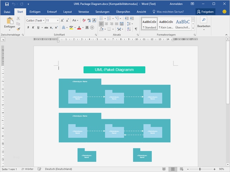Open the font name Calibri dropdown
This screenshot has width=230, height=172.
[44, 20]
